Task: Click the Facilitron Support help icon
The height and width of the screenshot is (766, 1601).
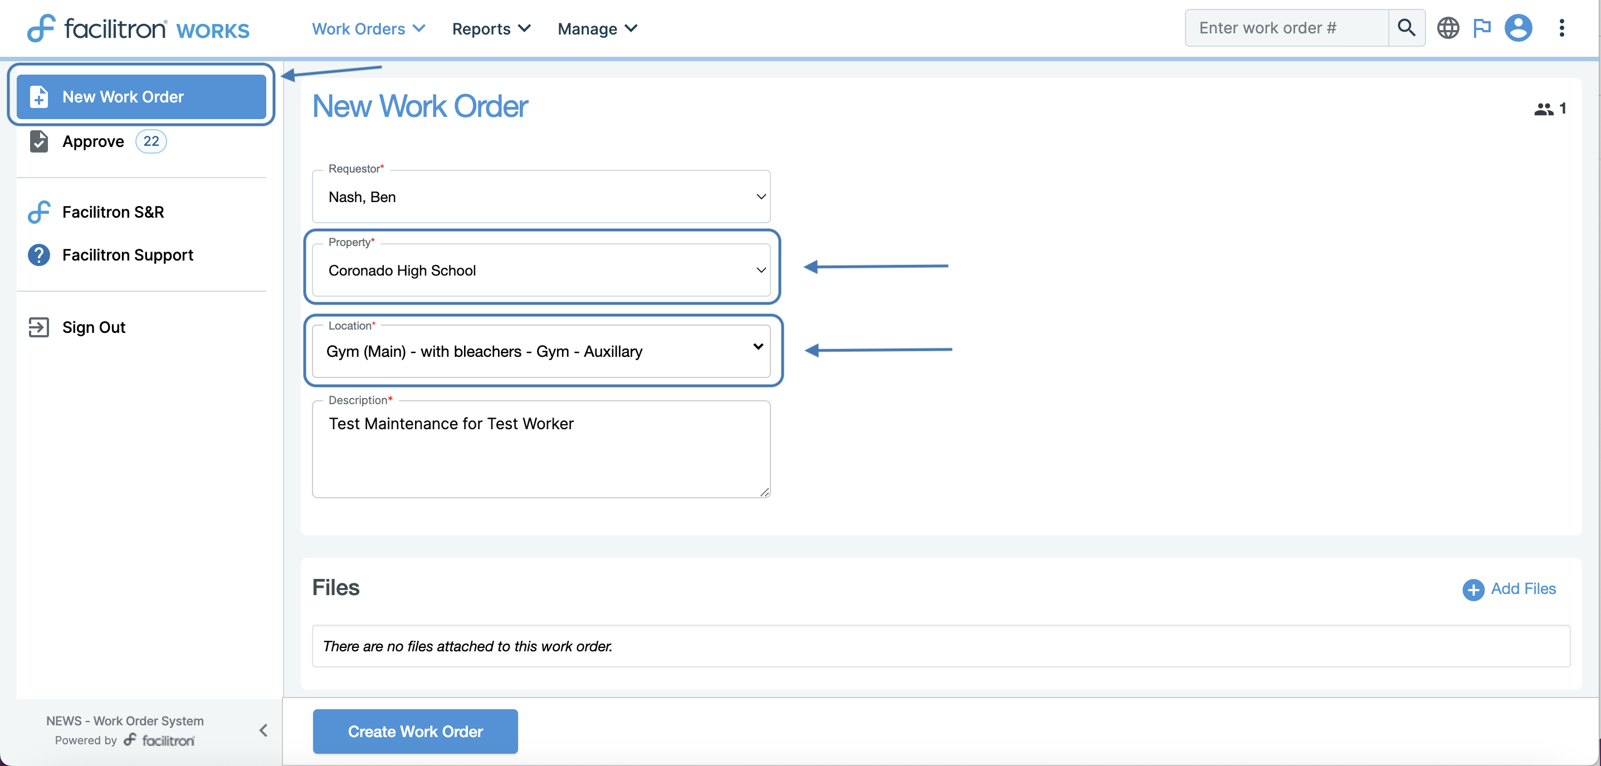Action: pyautogui.click(x=38, y=255)
